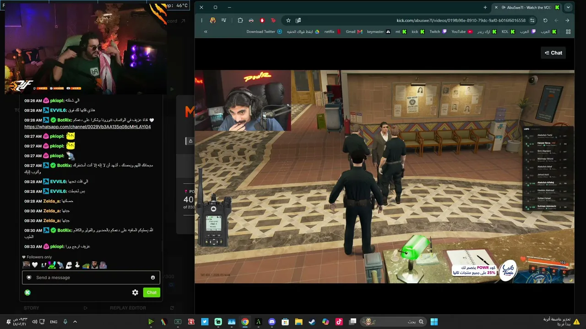Switch the ENG input language
The image size is (586, 329).
click(x=54, y=322)
